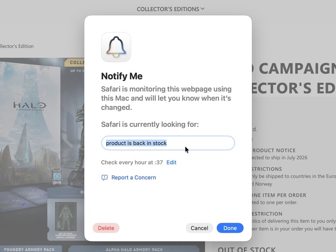
Task: Click Cancel in the Notify Me dialog
Action: coord(199,228)
